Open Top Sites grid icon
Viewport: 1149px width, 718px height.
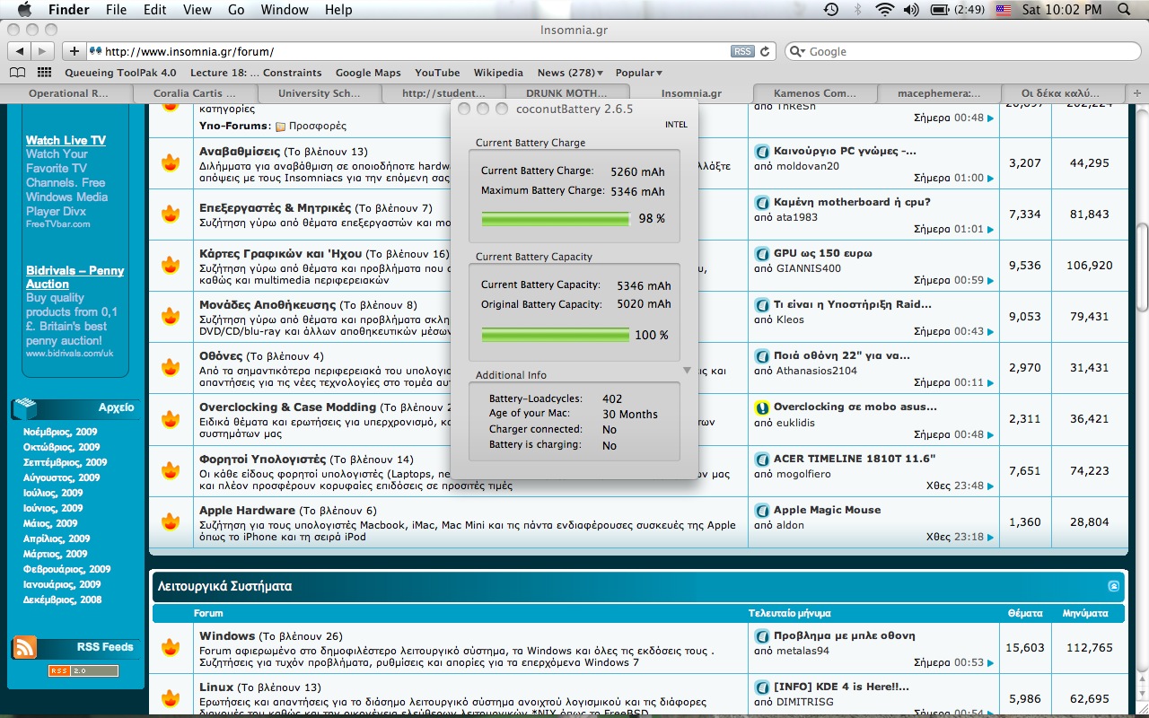point(42,73)
